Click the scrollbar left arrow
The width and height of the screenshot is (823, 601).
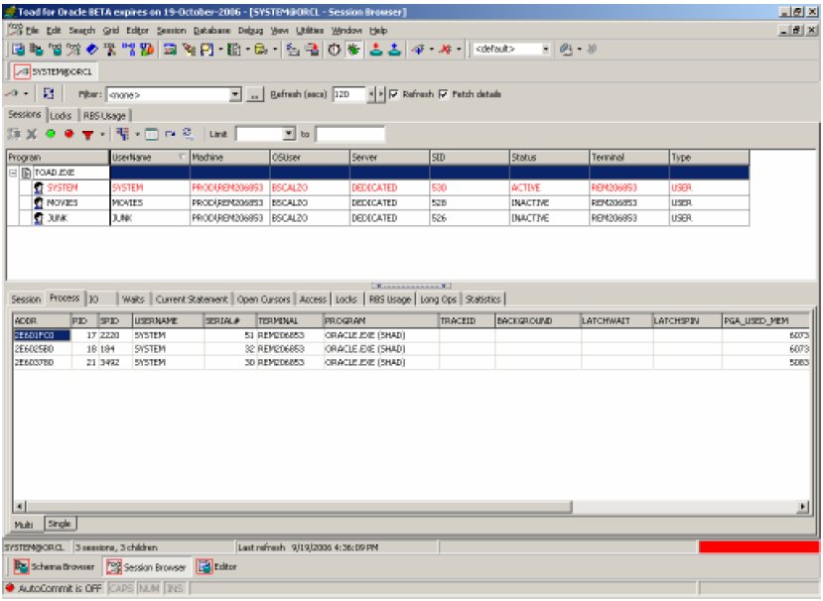click(x=20, y=507)
